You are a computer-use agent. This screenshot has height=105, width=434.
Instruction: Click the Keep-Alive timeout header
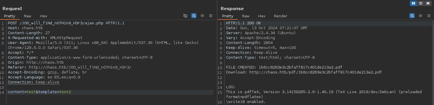point(261,47)
